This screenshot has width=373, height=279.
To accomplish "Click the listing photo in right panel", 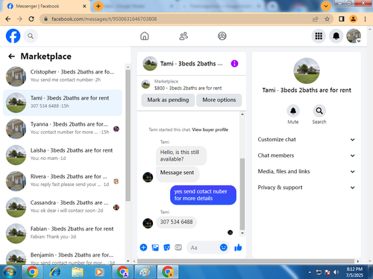I will 307,71.
